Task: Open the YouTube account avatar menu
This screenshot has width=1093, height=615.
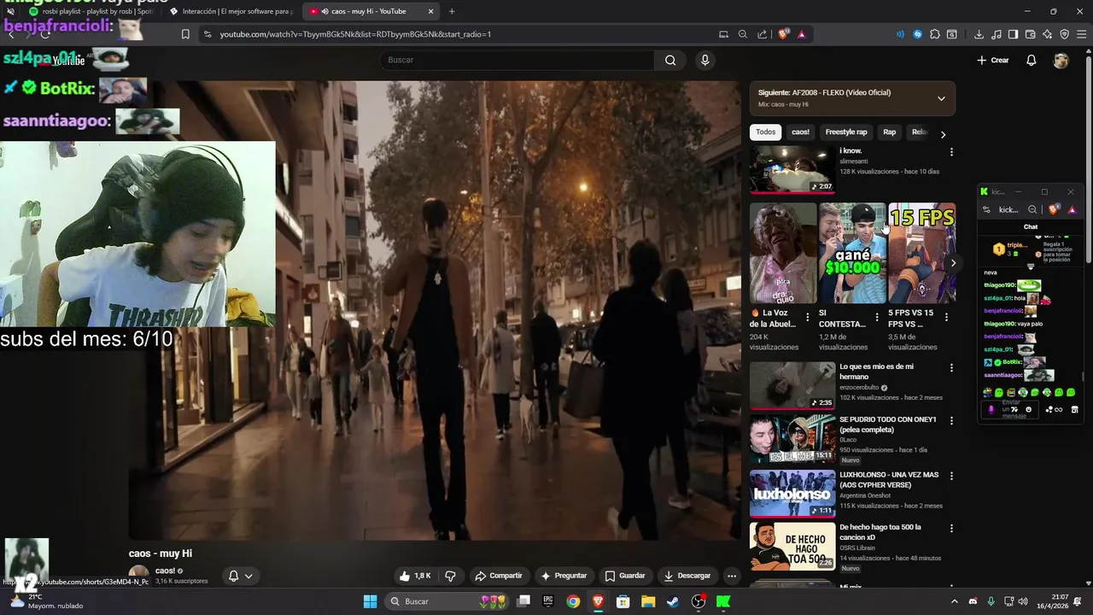Action: click(1061, 61)
